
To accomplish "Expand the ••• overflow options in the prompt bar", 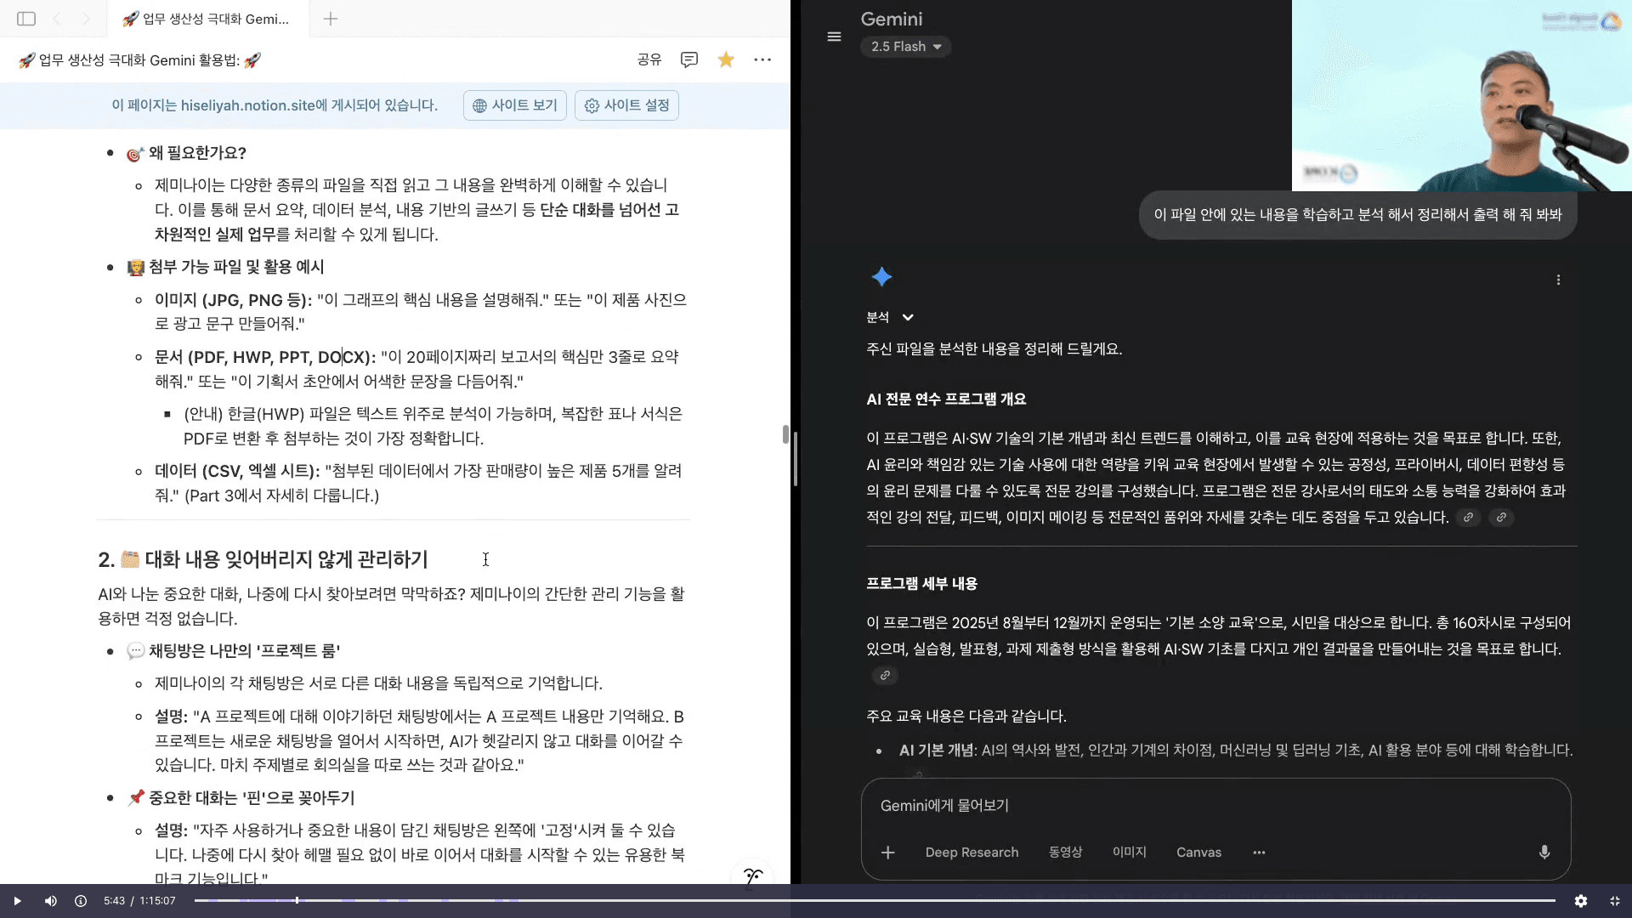I will pos(1259,853).
